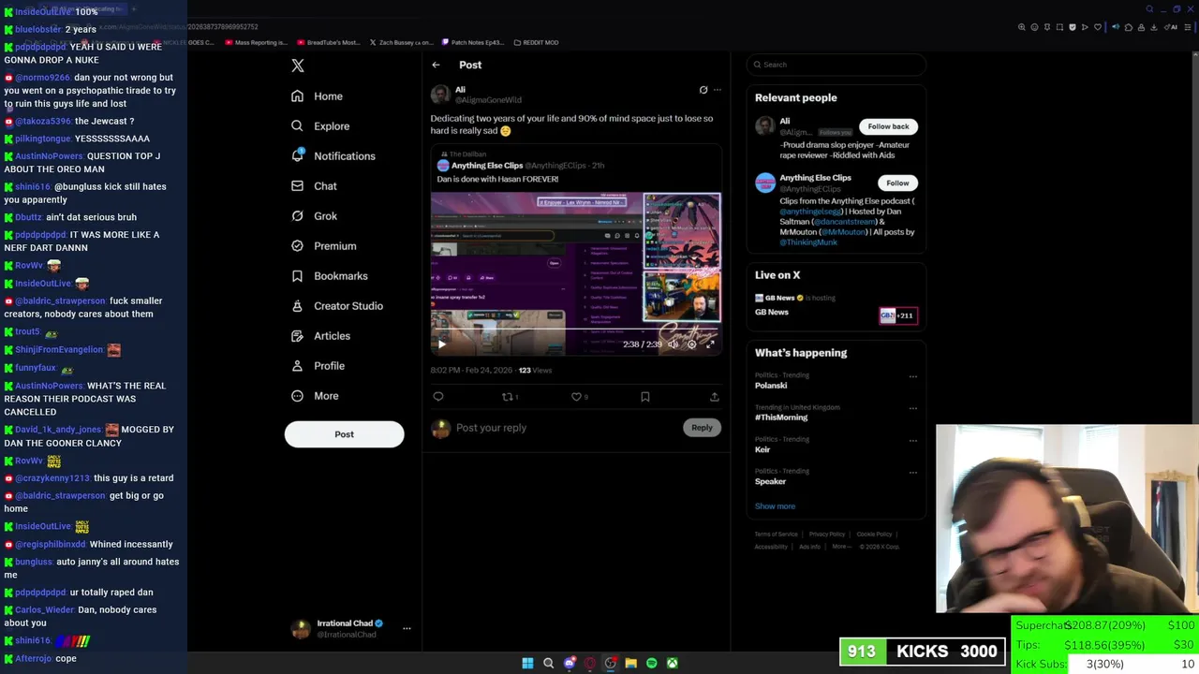This screenshot has height=674, width=1199.
Task: Click the X logo in sidebar
Action: click(298, 66)
